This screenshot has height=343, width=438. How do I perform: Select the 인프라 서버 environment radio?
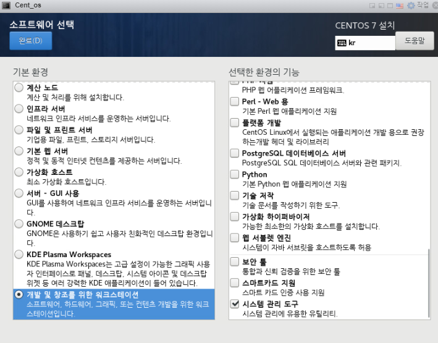pos(19,109)
